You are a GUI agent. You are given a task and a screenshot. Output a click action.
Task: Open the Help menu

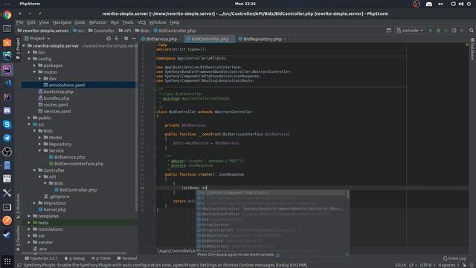tap(174, 22)
